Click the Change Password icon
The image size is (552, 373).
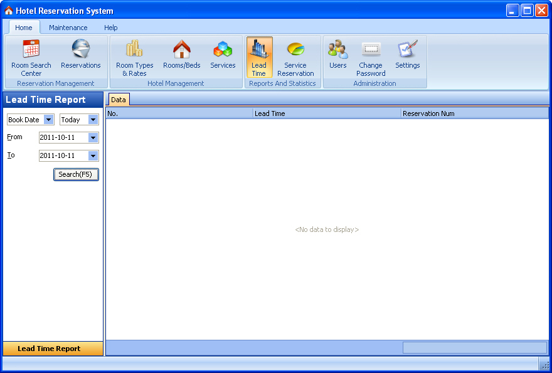click(x=371, y=57)
